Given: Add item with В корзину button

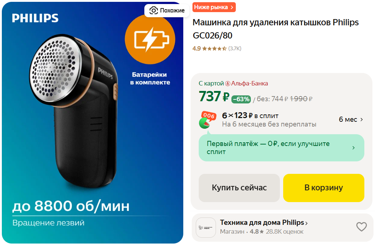Looking at the screenshot, I should 324,188.
